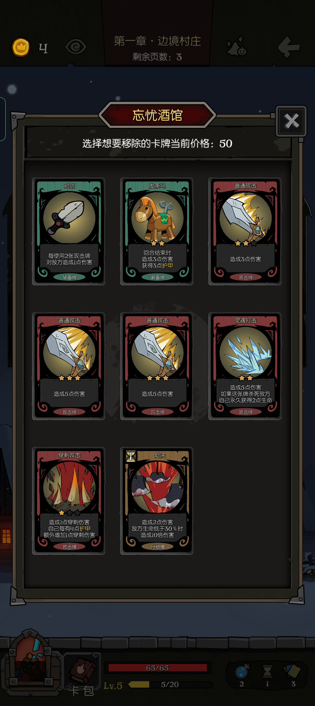Select the 普通攻击 card dealing 3 damage
The width and height of the screenshot is (315, 706).
[245, 231]
